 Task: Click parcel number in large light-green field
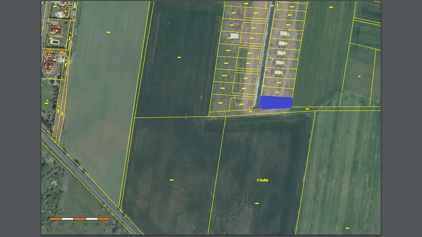click(108, 32)
